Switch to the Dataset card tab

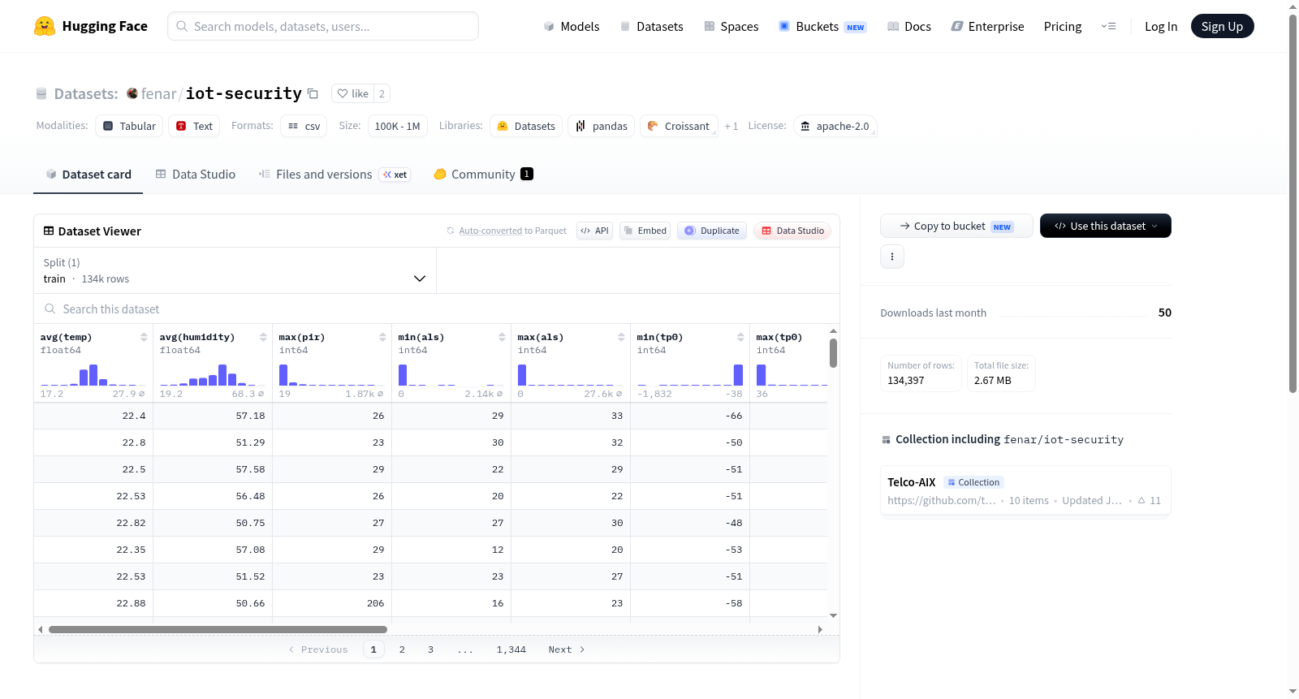coord(88,174)
